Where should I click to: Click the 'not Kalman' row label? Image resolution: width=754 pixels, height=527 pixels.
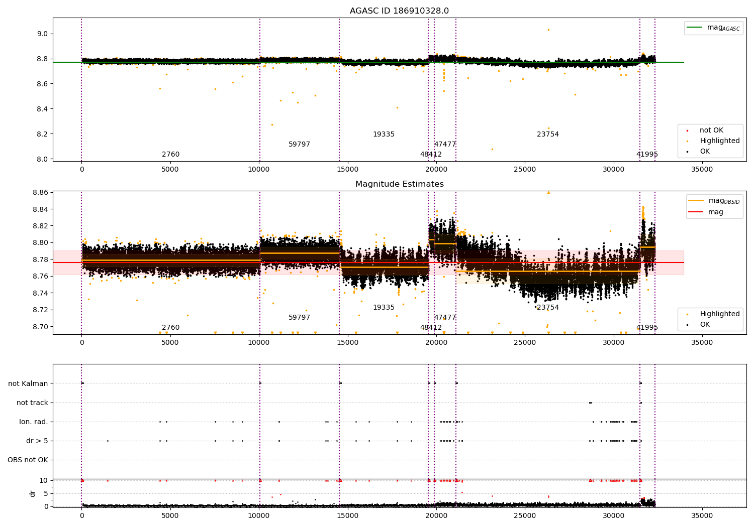[x=28, y=384]
